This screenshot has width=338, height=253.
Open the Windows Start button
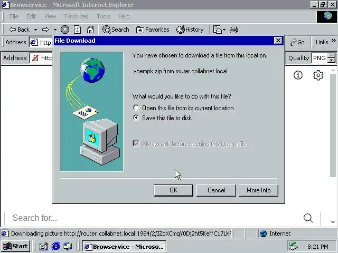tap(15, 246)
